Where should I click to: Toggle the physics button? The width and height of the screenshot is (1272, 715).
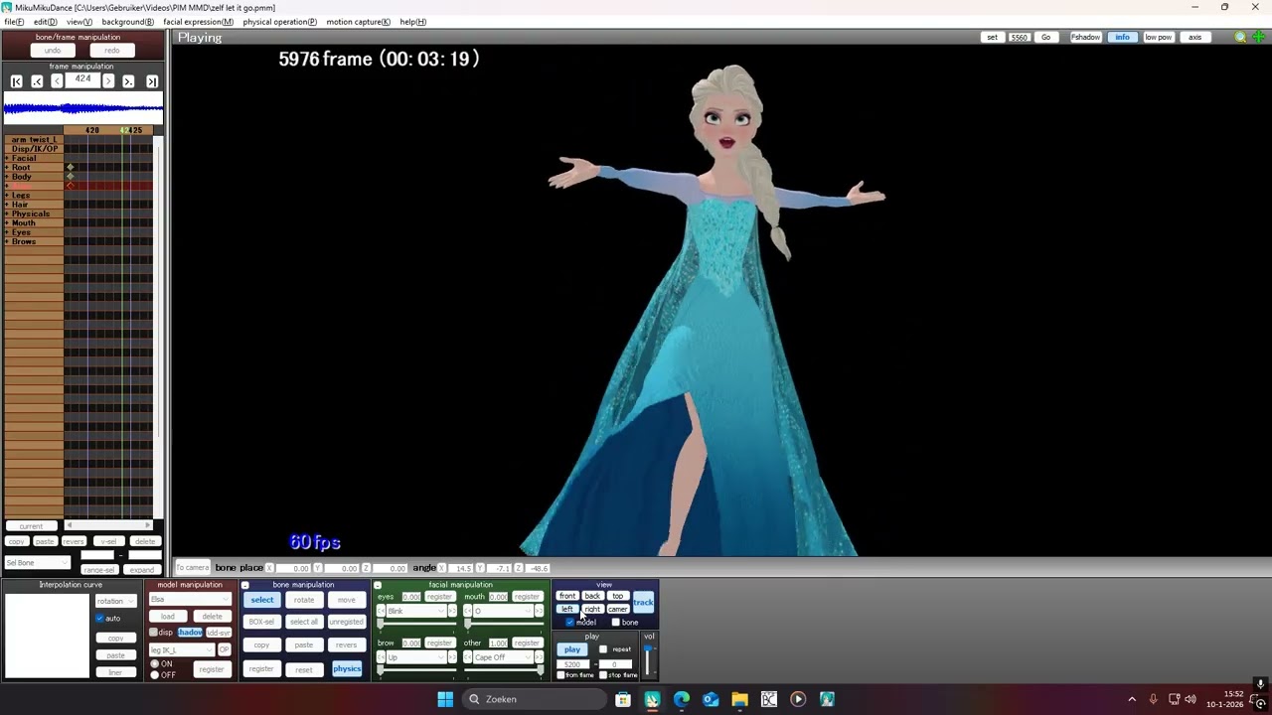347,669
